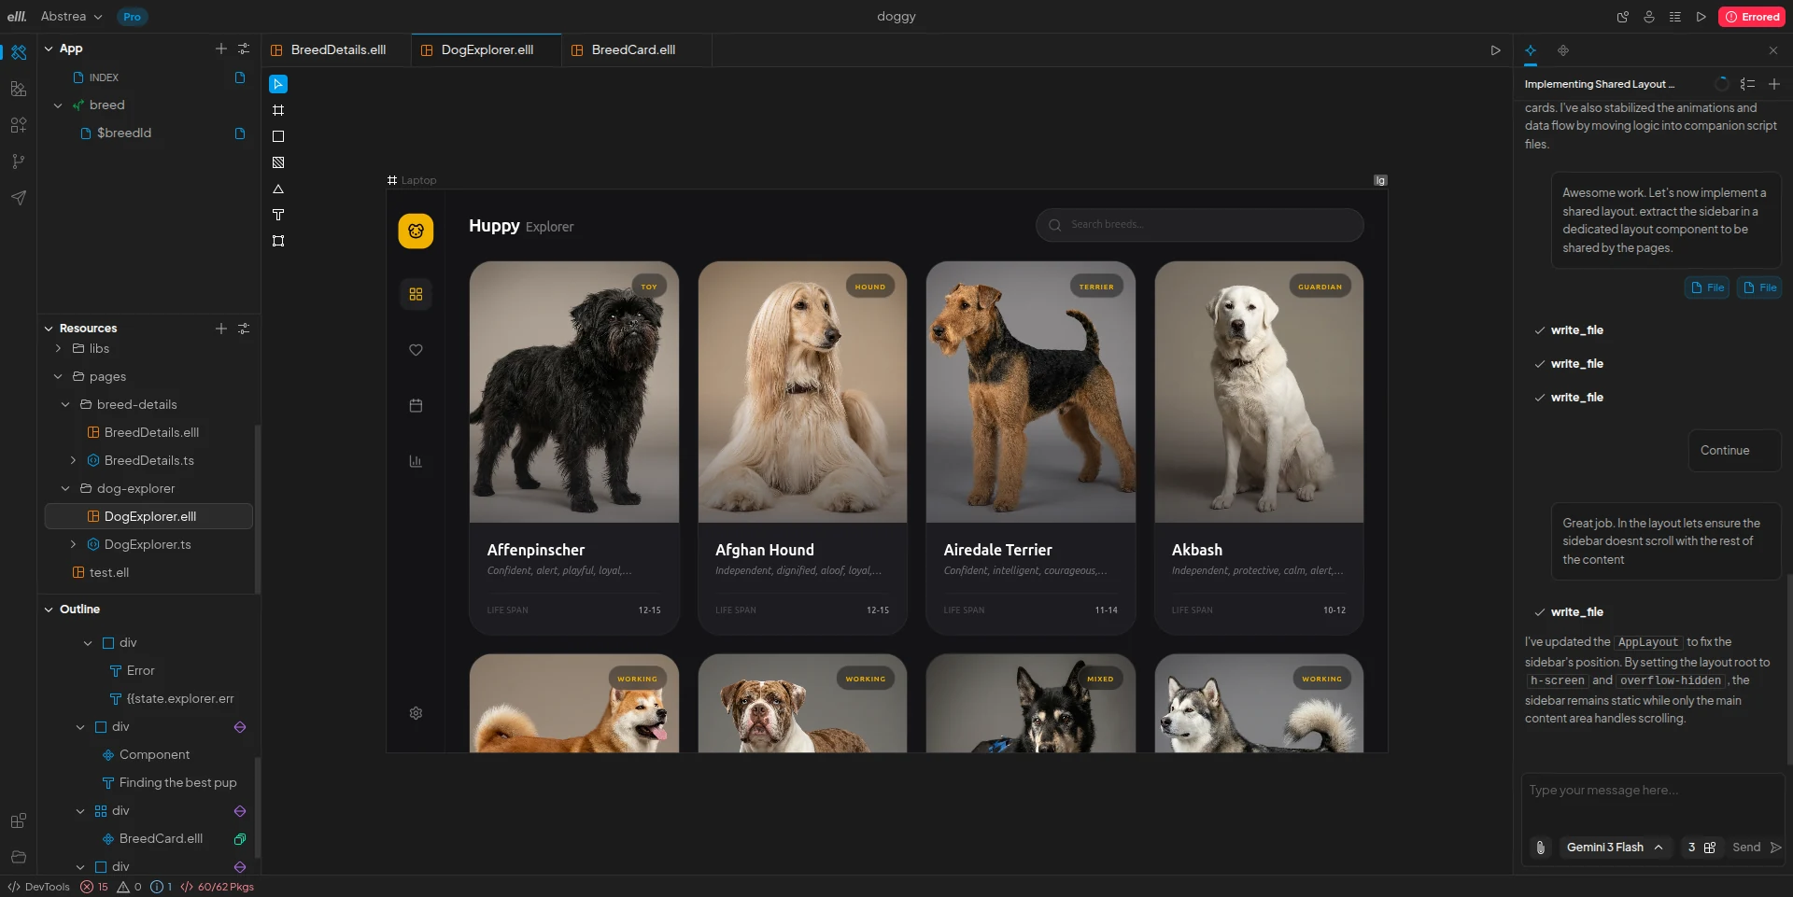
Task: Select the pointer tool in canvas toolbar
Action: (278, 84)
